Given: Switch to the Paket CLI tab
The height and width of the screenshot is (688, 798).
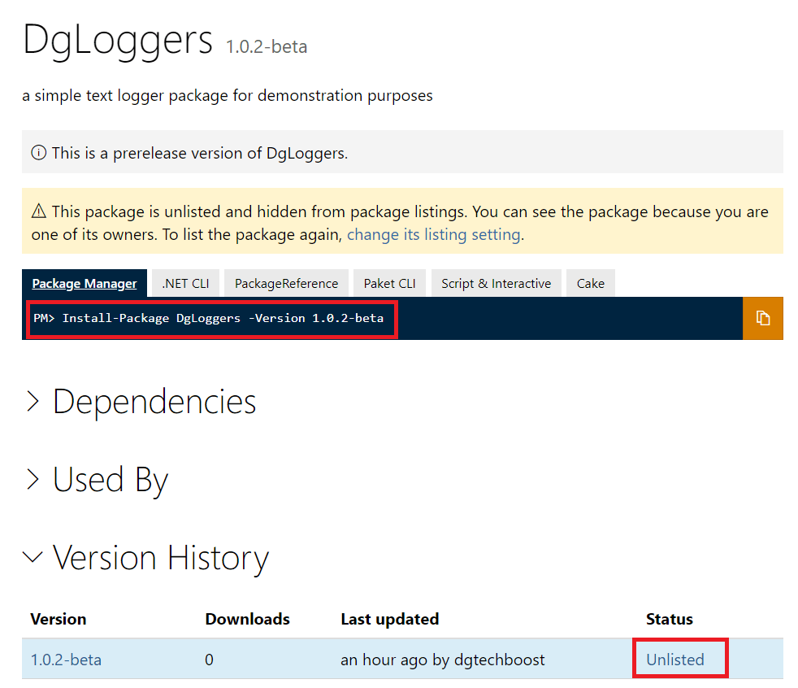Looking at the screenshot, I should (x=389, y=283).
